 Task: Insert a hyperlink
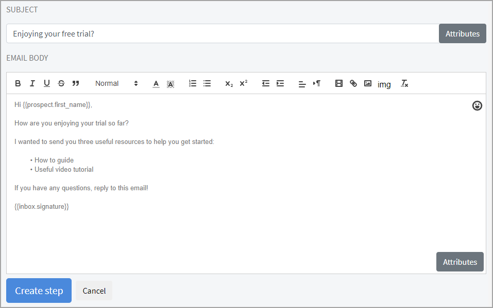pos(353,83)
